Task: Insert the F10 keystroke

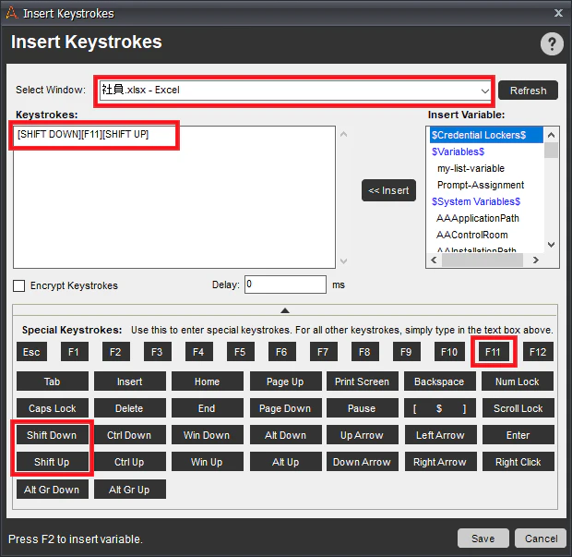Action: 449,352
